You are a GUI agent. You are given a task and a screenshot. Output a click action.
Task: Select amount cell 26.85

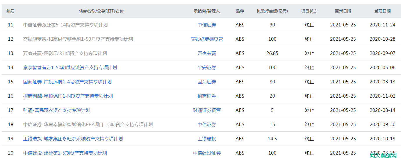(x=272, y=53)
